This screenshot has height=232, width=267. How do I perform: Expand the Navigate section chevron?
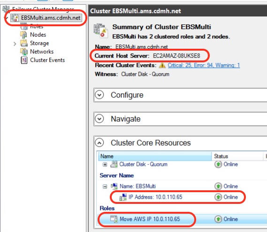click(99, 119)
